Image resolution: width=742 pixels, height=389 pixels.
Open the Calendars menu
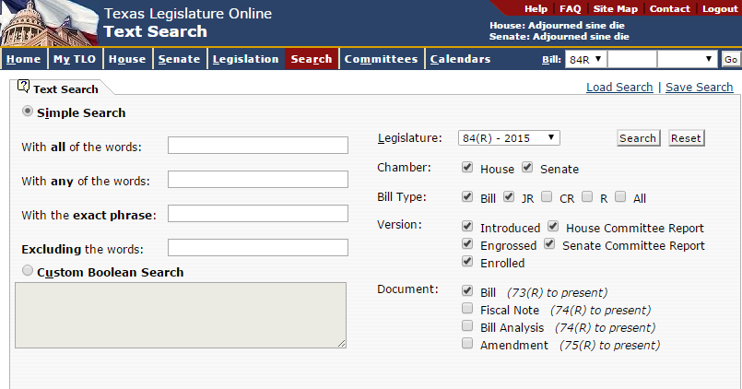pyautogui.click(x=460, y=59)
